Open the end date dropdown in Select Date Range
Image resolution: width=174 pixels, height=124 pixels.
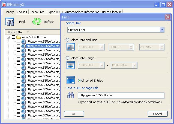pyautogui.click(x=135, y=65)
